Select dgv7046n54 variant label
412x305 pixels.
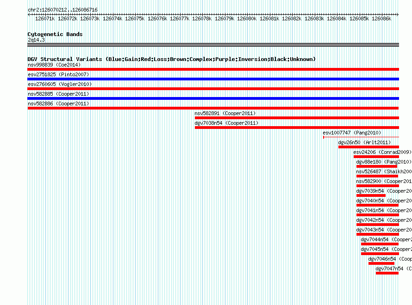click(x=390, y=259)
